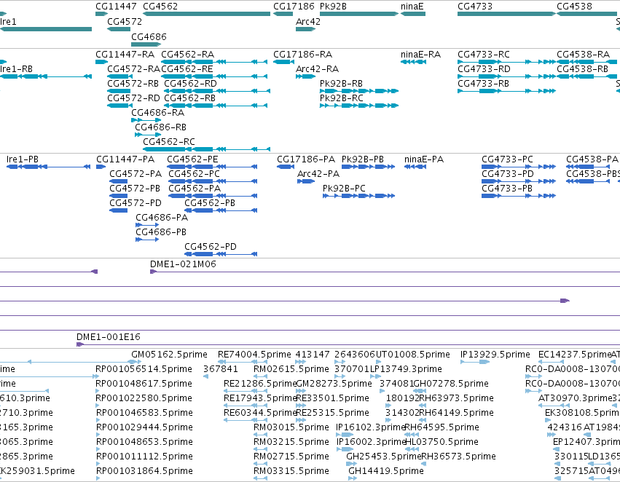Select transcript CG4562-RA

tap(187, 55)
